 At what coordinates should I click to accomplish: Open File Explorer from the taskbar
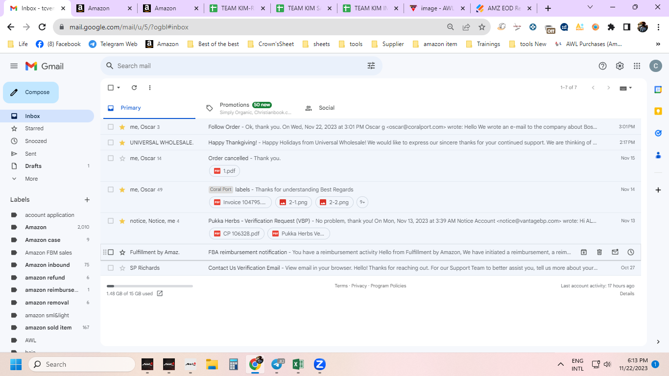pos(212,364)
